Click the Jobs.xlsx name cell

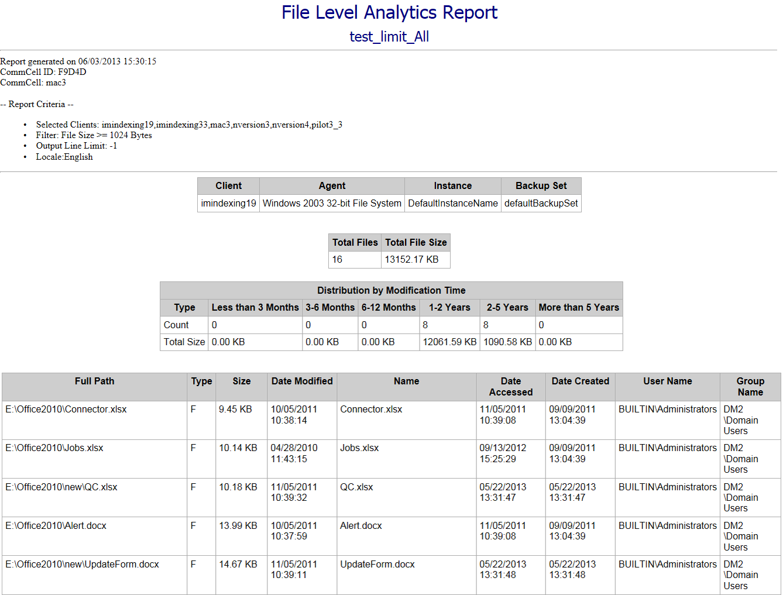click(x=359, y=448)
